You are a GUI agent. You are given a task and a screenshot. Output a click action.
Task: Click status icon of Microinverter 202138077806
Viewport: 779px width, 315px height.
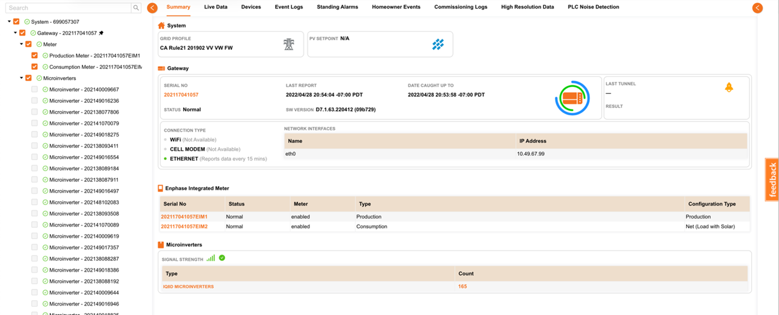[45, 112]
